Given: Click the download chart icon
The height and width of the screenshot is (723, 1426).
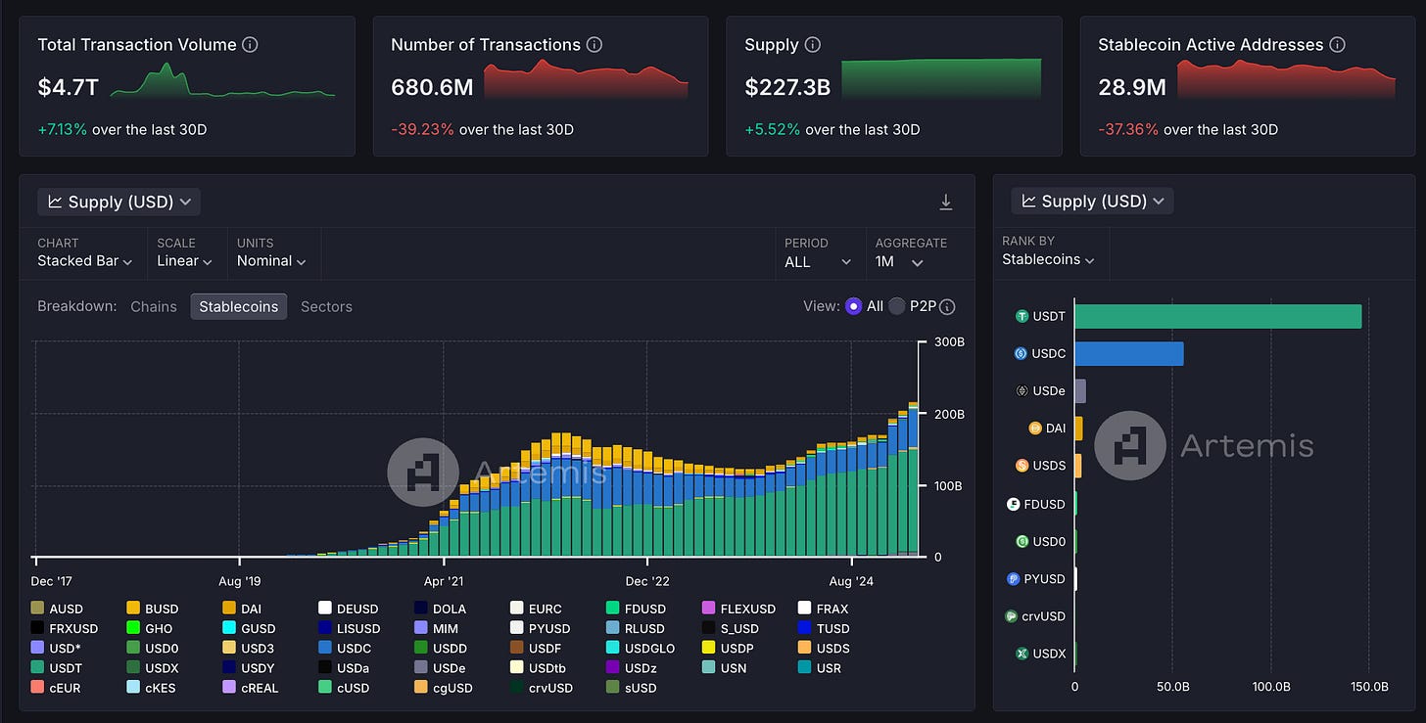Looking at the screenshot, I should tap(945, 202).
